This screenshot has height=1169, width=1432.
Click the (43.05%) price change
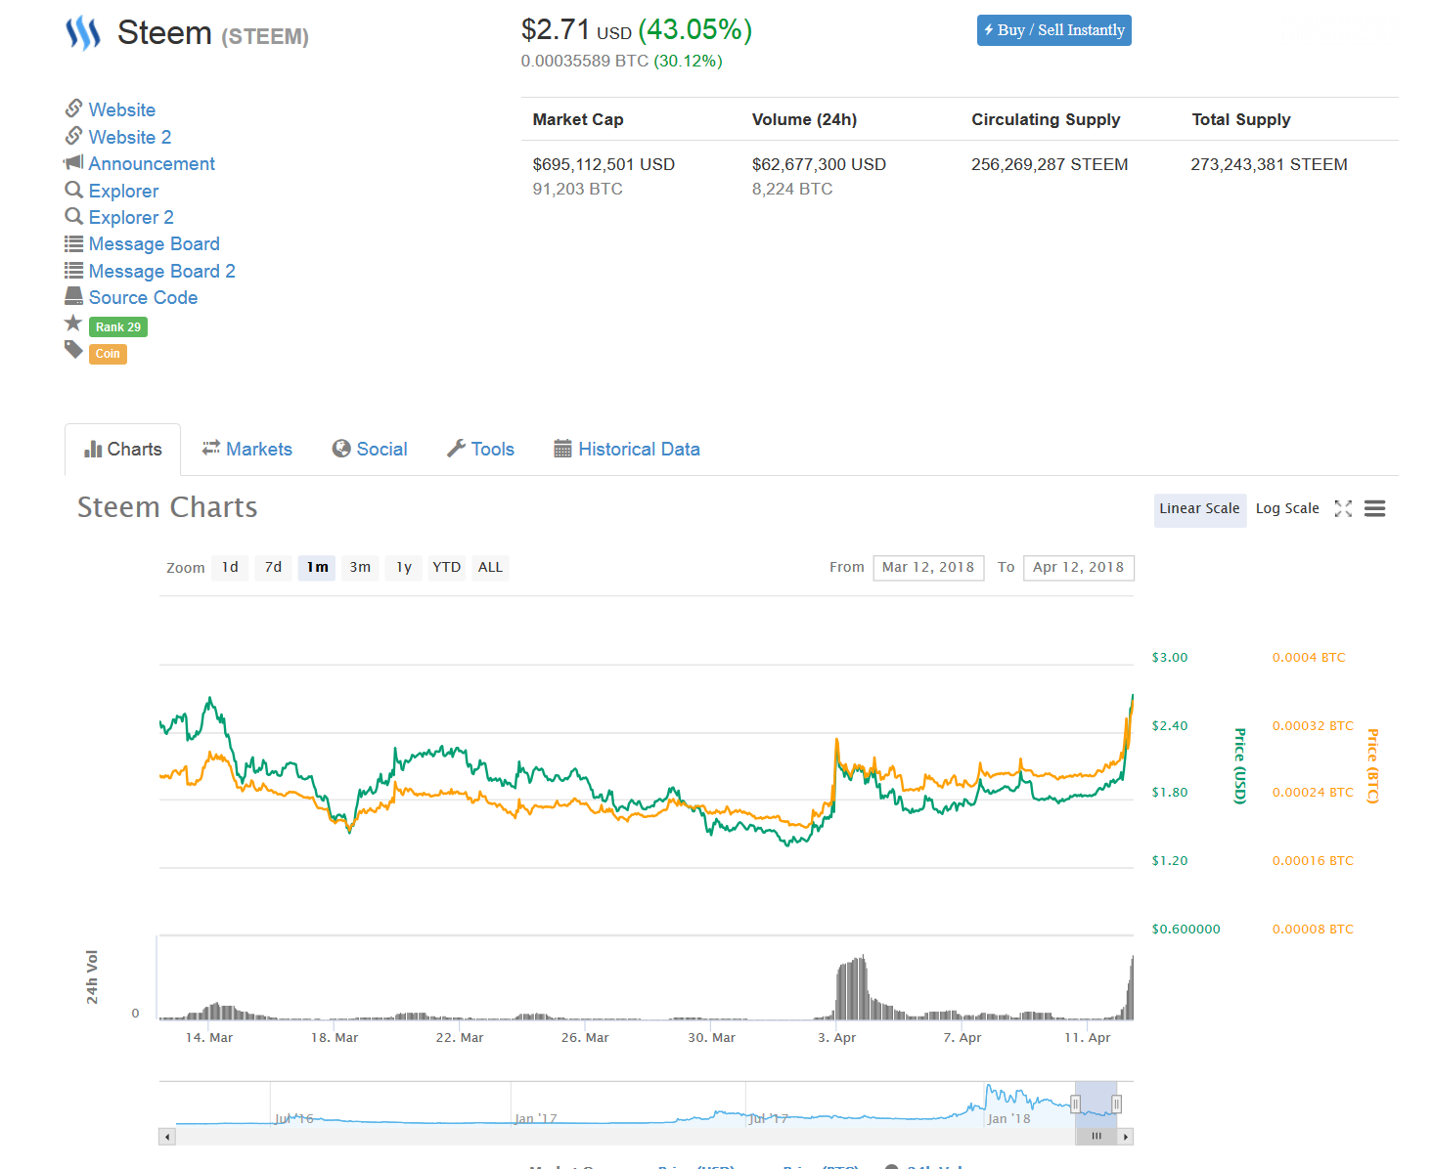695,30
